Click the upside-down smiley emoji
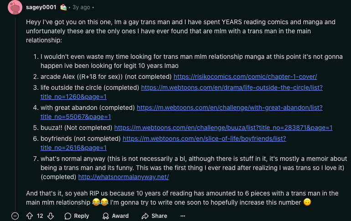The width and height of the screenshot is (351, 221). coord(307,202)
